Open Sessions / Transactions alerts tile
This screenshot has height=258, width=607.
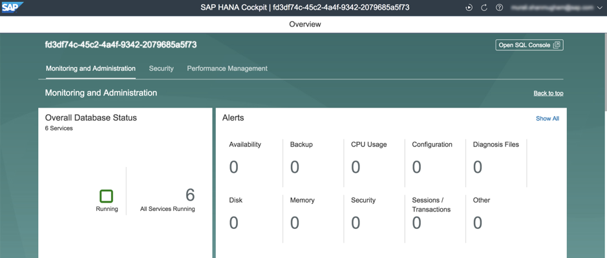(x=436, y=218)
